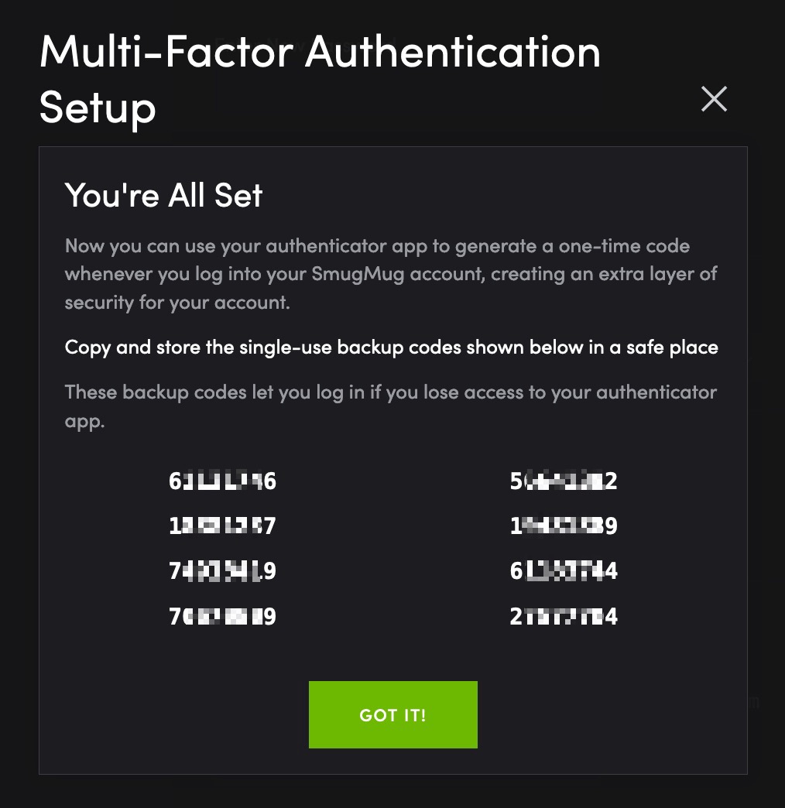Click the bold "Copy and store" instruction line
Viewport: 785px width, 808px height.
(x=391, y=348)
